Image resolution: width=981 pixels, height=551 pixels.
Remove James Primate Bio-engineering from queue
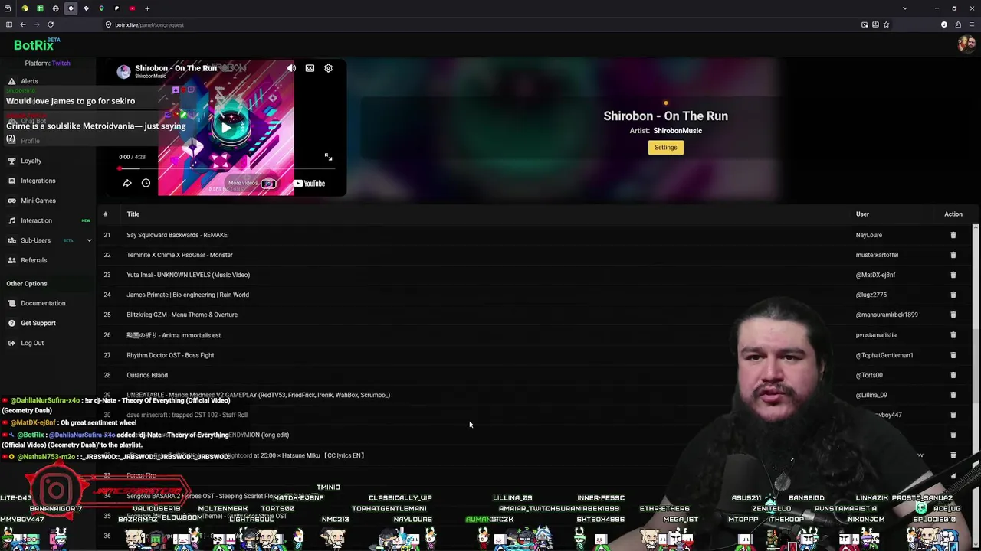953,295
